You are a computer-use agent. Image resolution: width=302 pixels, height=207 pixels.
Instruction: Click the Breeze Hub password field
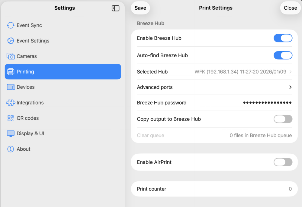point(267,103)
